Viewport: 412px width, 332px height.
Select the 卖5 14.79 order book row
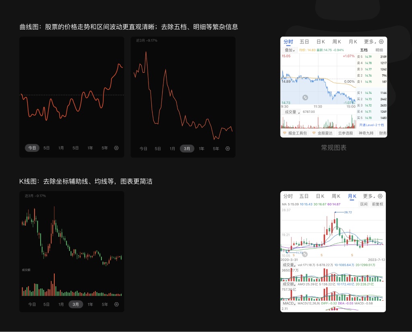[371, 57]
